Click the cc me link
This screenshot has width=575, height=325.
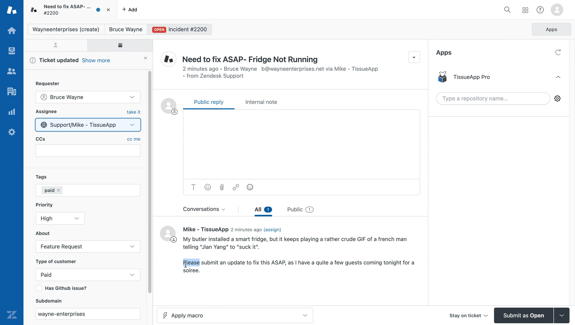(x=134, y=139)
